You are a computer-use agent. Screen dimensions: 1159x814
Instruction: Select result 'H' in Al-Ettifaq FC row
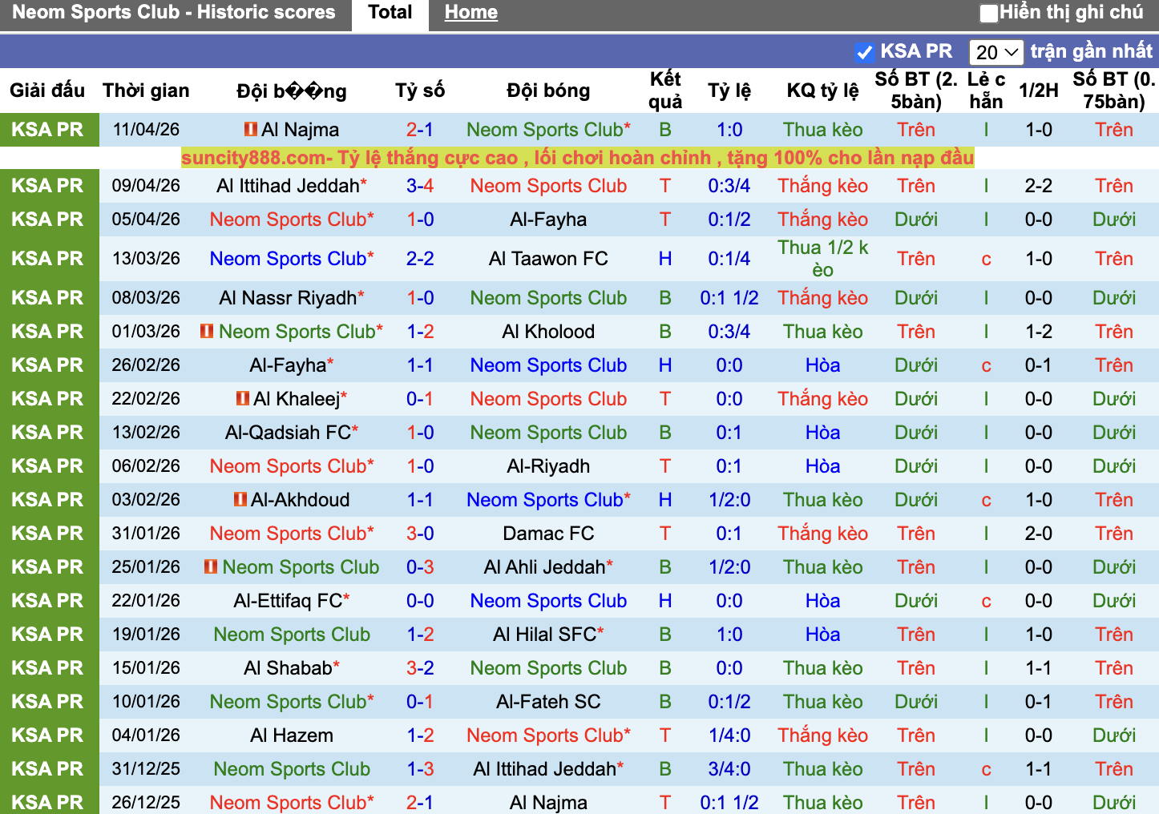pos(665,601)
